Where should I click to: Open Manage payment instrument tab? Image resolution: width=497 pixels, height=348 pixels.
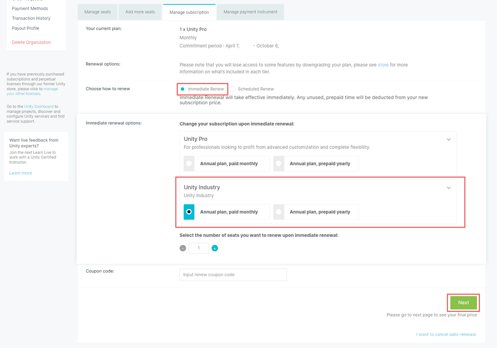click(250, 12)
